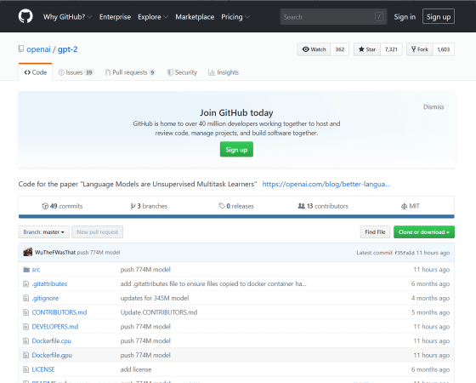Open the .gitattributes file
The width and height of the screenshot is (476, 383).
click(49, 284)
